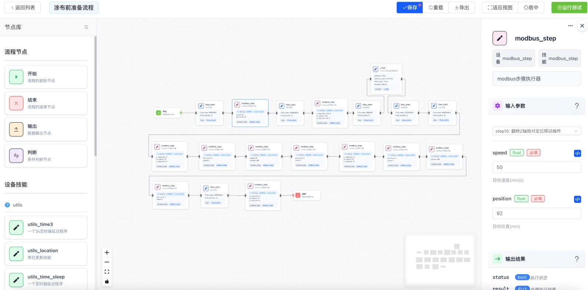588x290 pixels.
Task: Reload the flow using 重载
Action: pyautogui.click(x=436, y=7)
